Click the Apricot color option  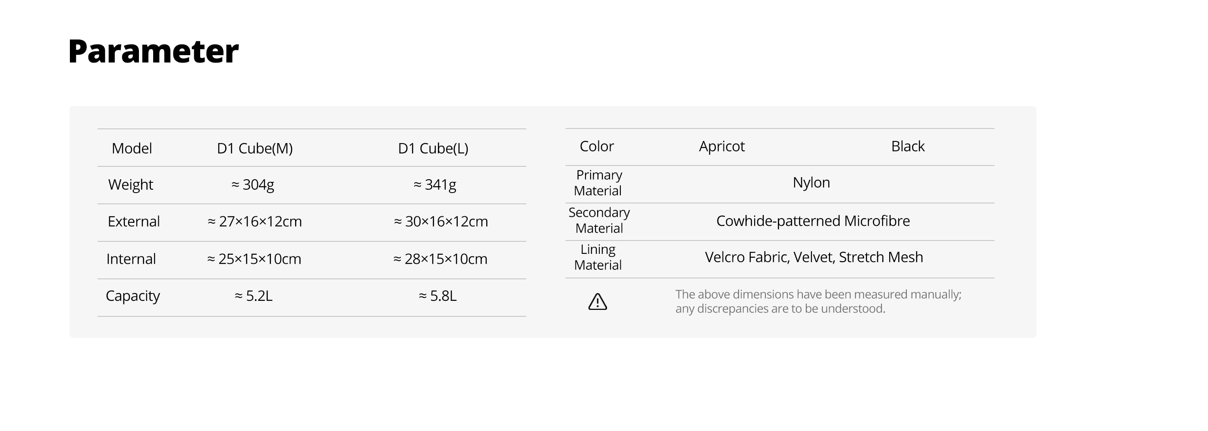pos(721,147)
